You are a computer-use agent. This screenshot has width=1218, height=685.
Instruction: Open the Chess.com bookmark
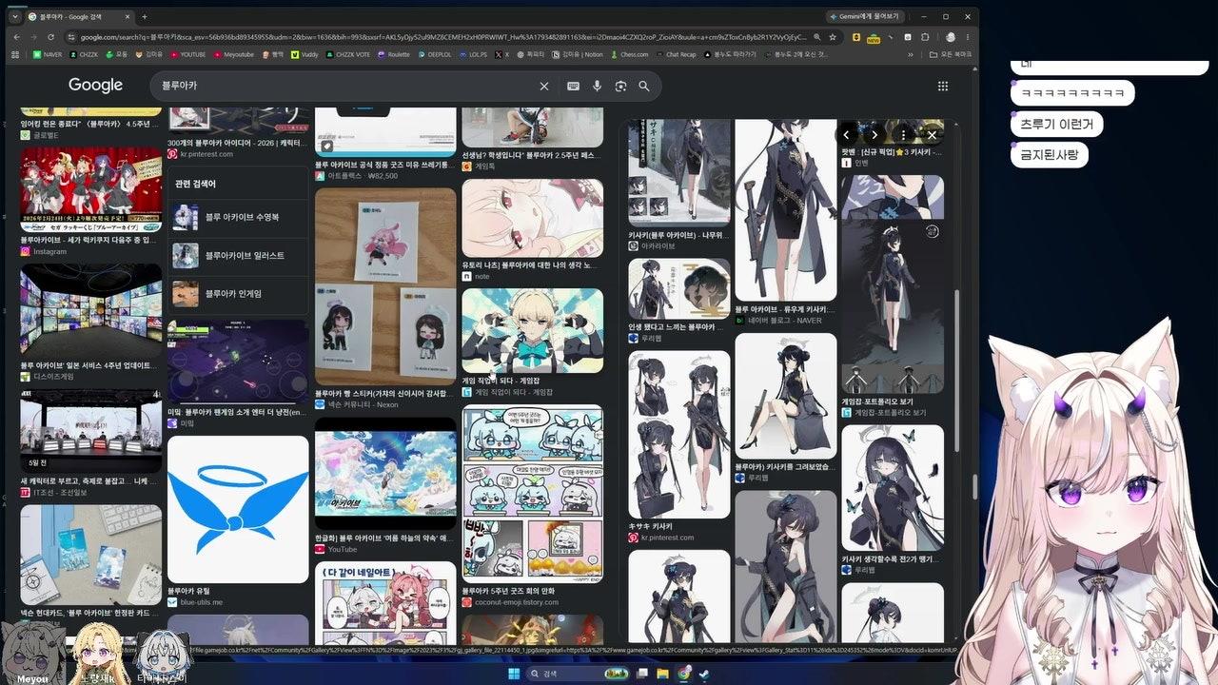pyautogui.click(x=630, y=54)
